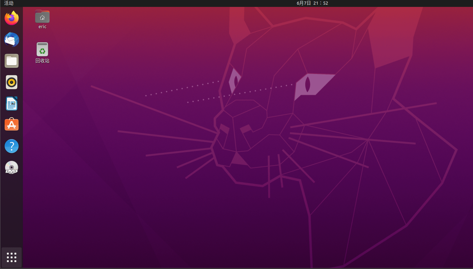The width and height of the screenshot is (473, 269).
Task: Launch Rhythmbox music player
Action: point(12,82)
